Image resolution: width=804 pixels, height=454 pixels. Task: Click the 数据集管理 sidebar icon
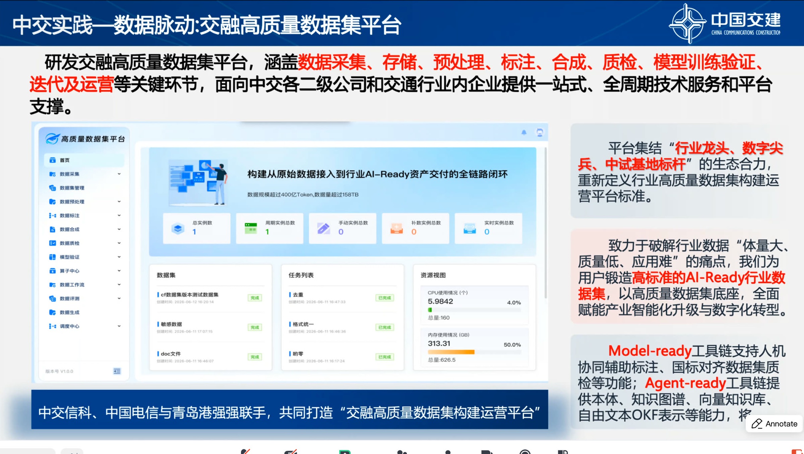pos(52,188)
